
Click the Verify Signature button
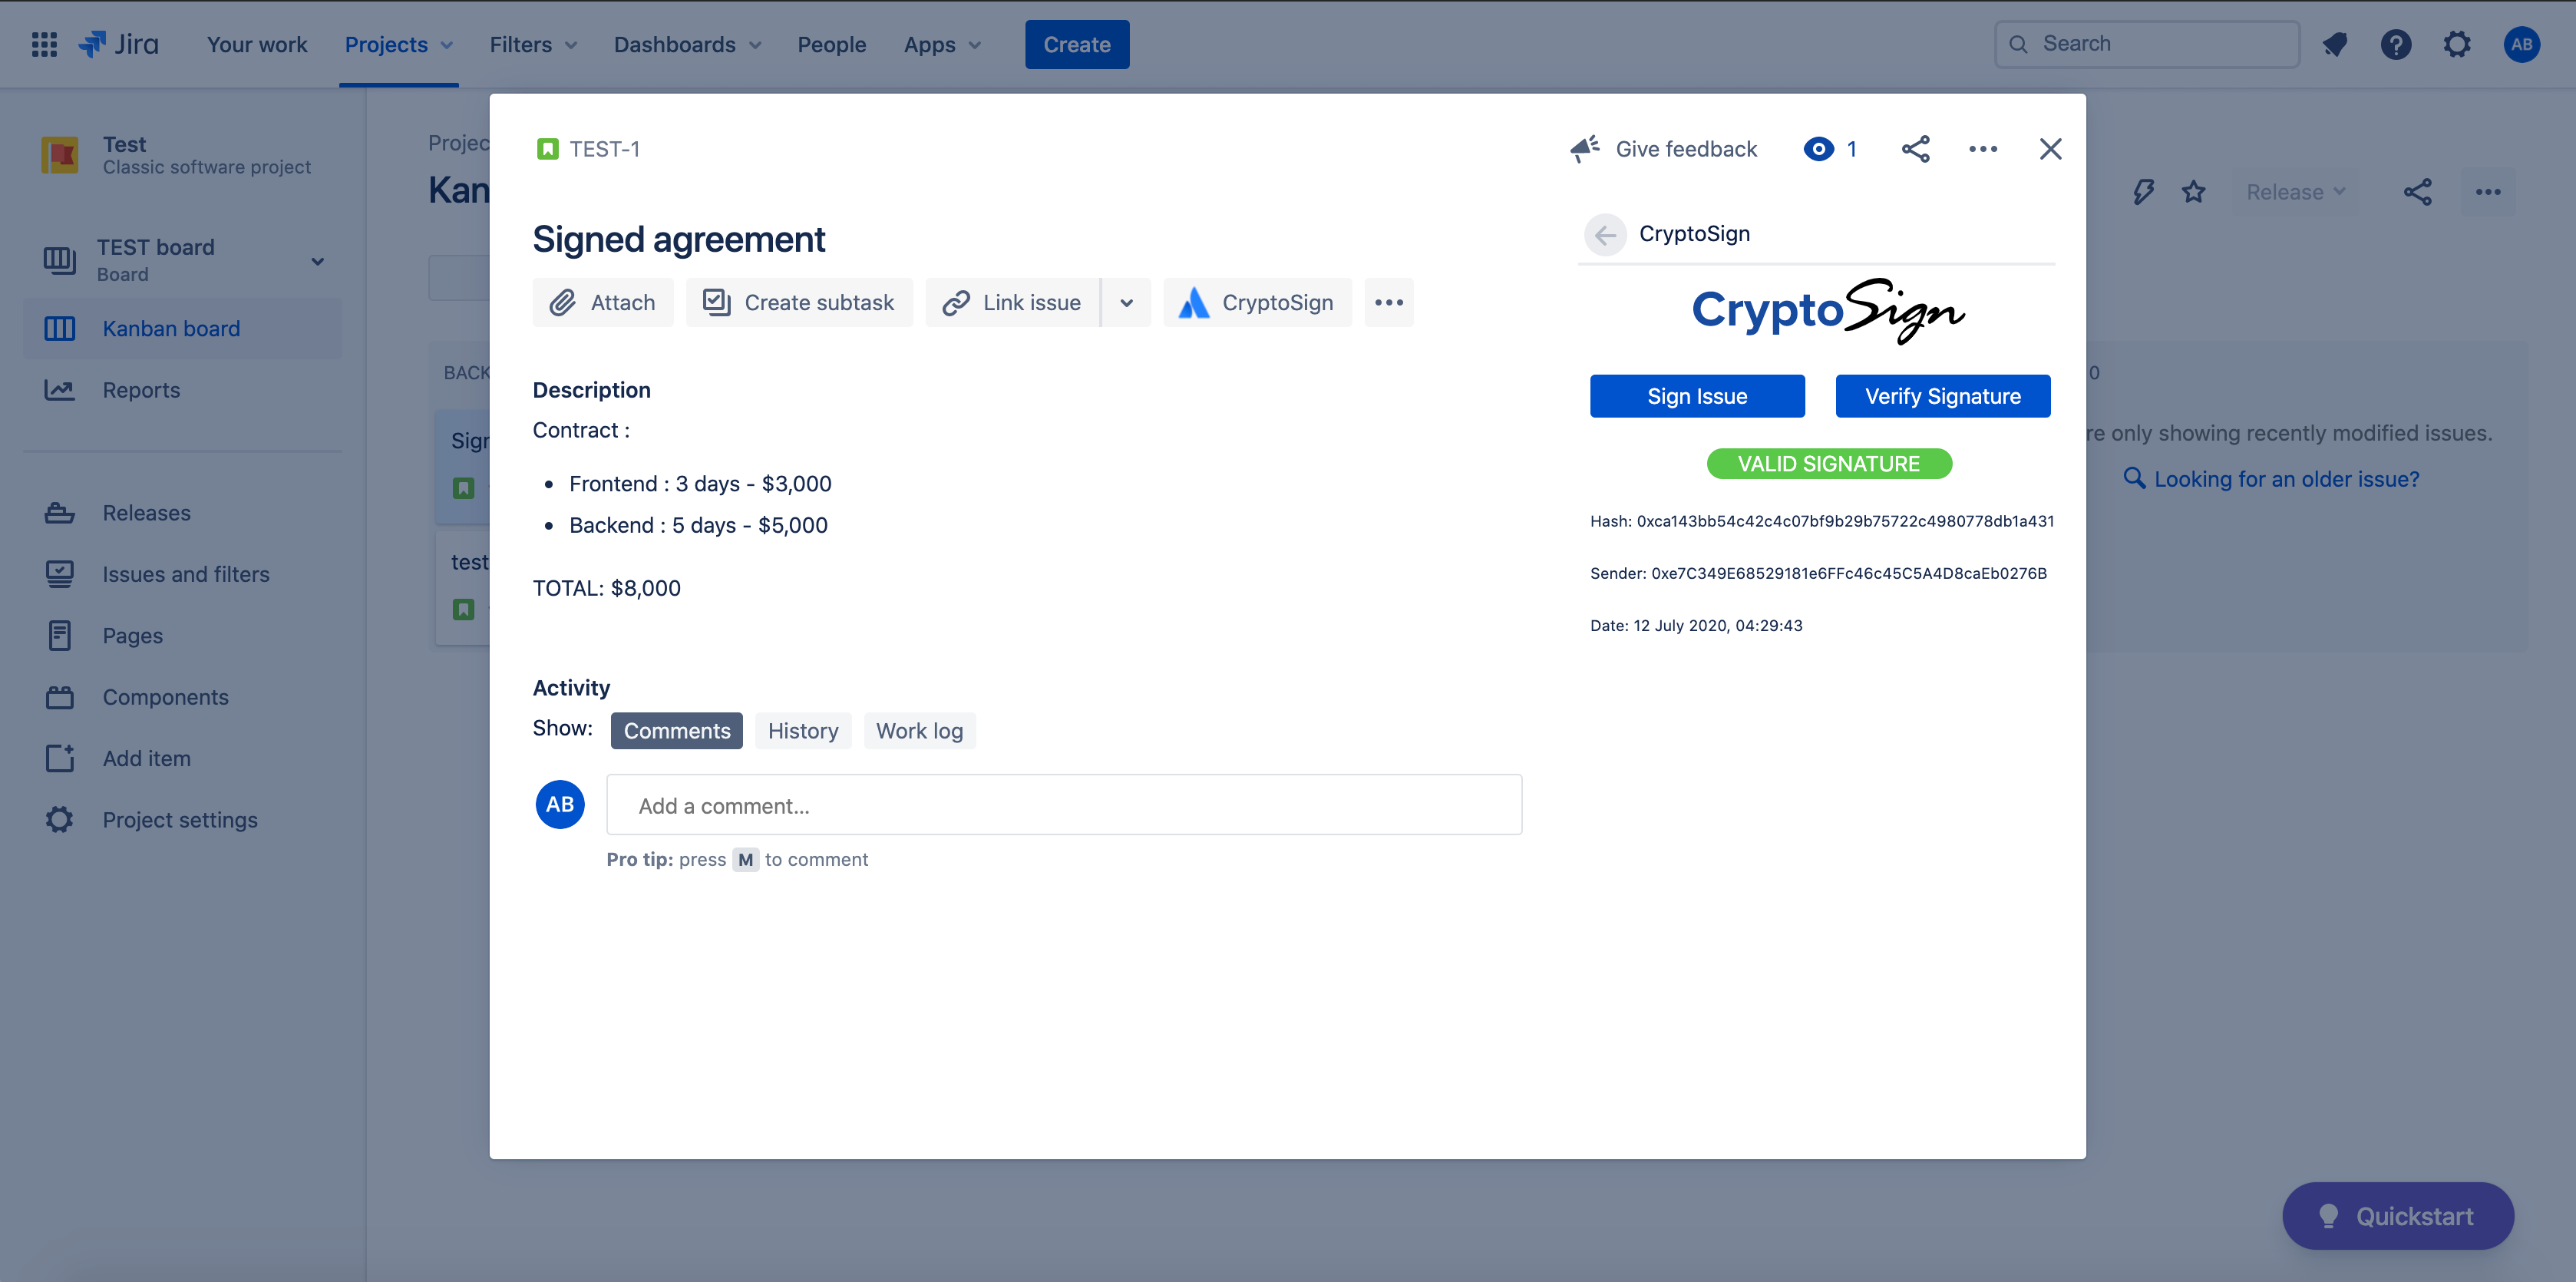click(x=1942, y=396)
